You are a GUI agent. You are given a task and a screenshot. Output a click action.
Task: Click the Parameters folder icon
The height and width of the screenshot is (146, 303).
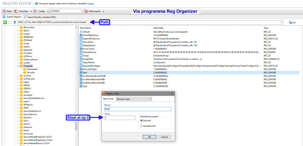tap(25, 69)
